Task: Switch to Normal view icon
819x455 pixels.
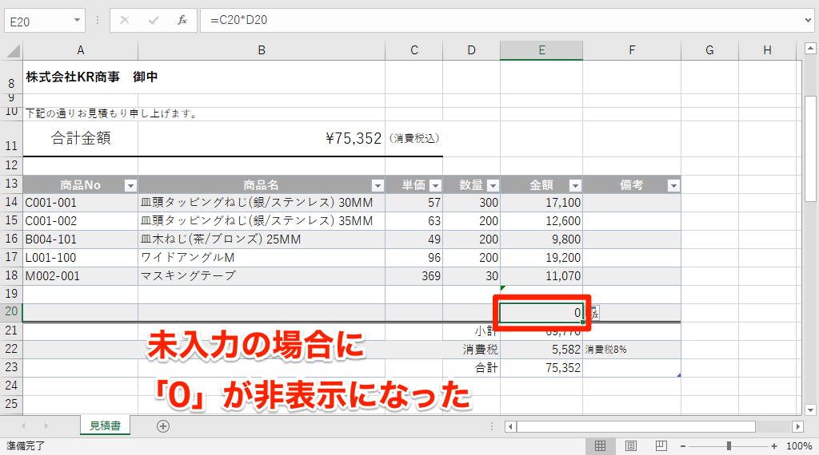Action: (x=600, y=446)
